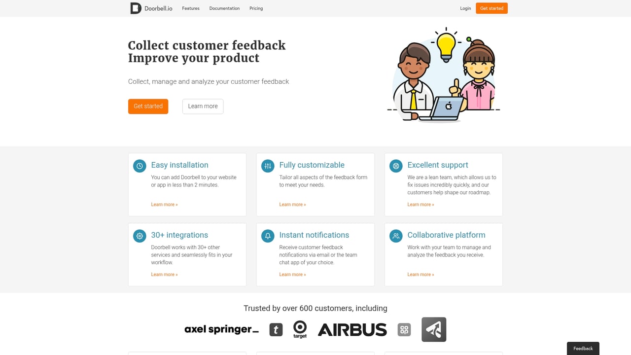This screenshot has width=631, height=355.
Task: Click the gear icon beside 30+ integrations
Action: tap(140, 236)
